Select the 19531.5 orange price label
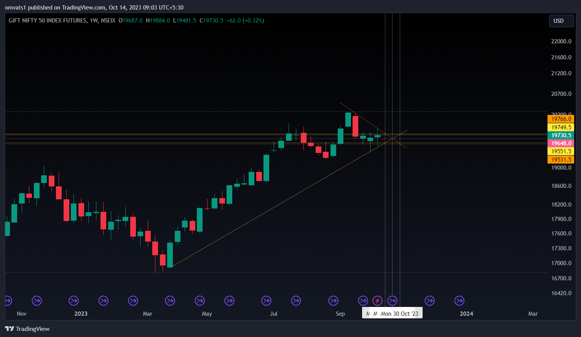 (x=561, y=160)
